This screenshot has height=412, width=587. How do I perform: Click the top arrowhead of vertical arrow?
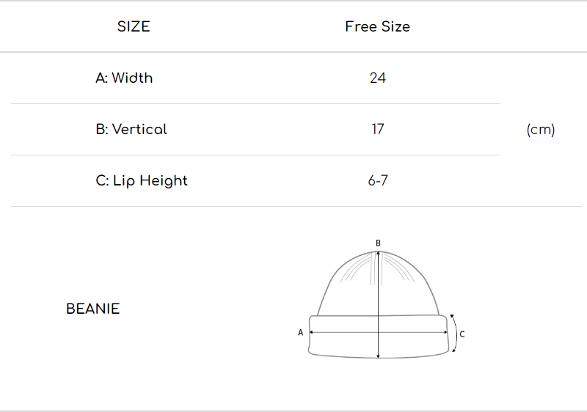pyautogui.click(x=378, y=254)
